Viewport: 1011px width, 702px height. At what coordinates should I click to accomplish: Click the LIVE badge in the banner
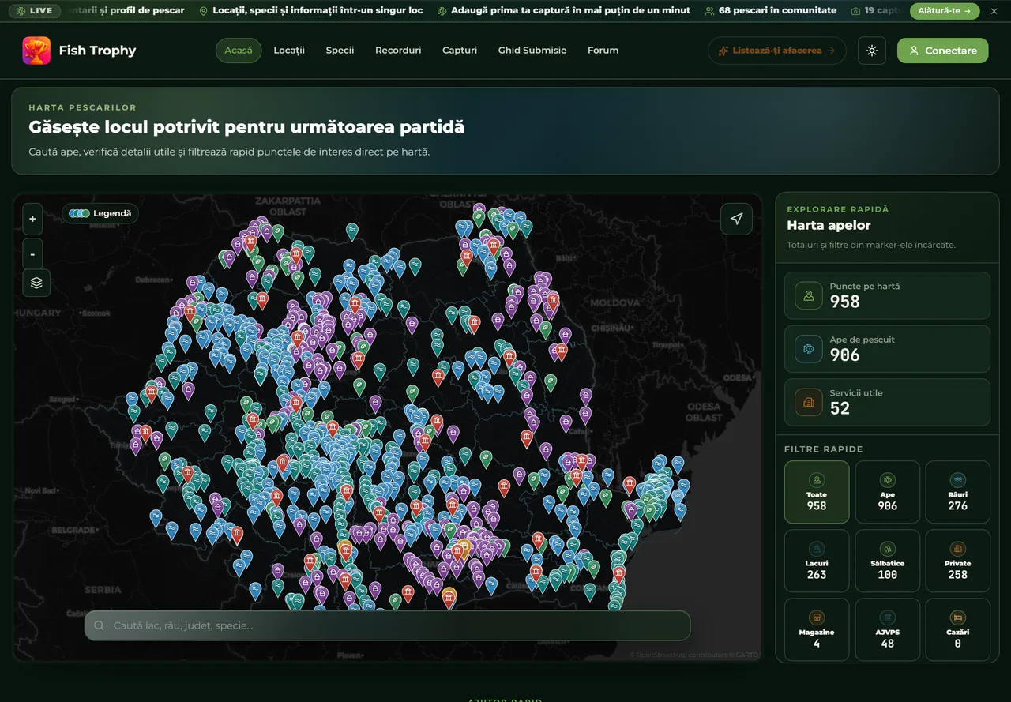(35, 11)
